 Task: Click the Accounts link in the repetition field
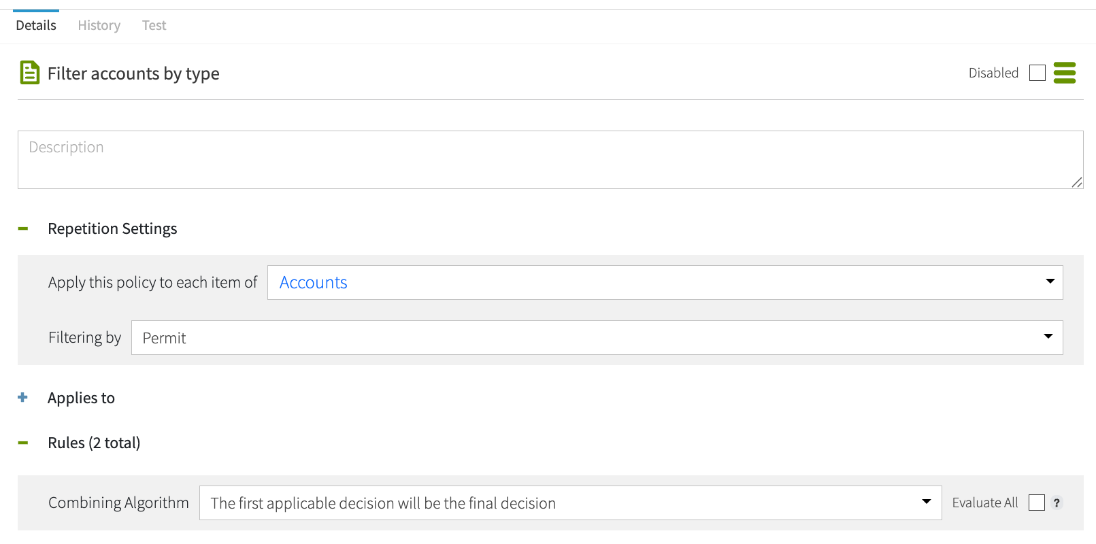pyautogui.click(x=313, y=282)
